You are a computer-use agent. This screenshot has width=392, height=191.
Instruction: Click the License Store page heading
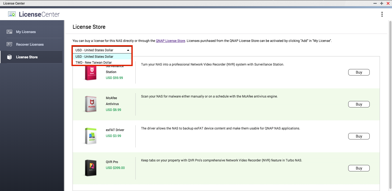pos(89,27)
